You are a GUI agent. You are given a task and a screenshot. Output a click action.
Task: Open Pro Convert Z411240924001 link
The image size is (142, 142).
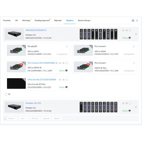click(x=43, y=63)
